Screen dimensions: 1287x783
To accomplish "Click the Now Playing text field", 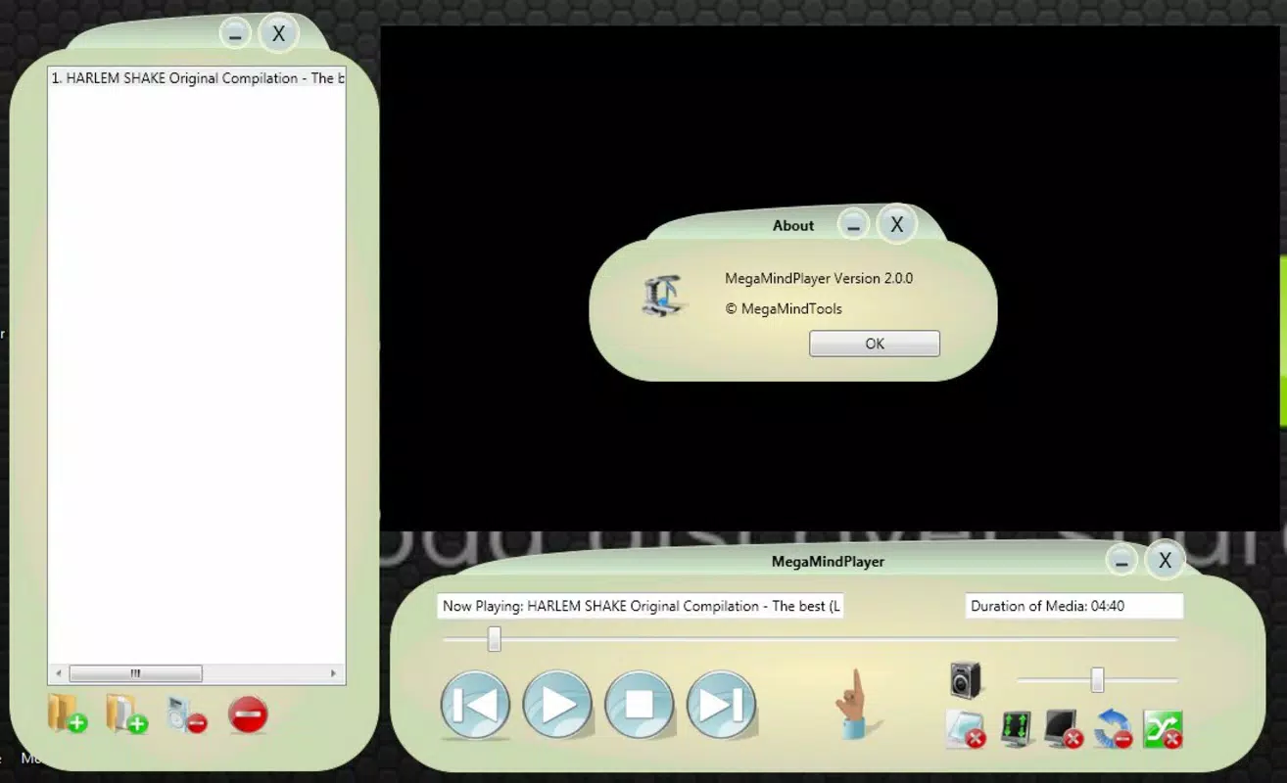I will click(641, 606).
